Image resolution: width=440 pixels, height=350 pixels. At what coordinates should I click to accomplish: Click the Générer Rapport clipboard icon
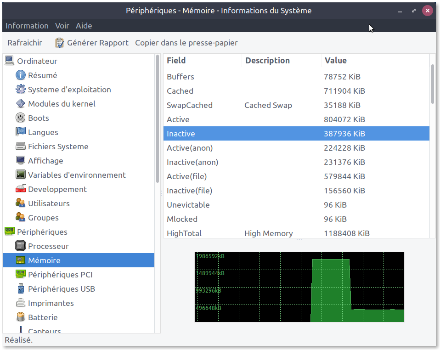pos(60,43)
